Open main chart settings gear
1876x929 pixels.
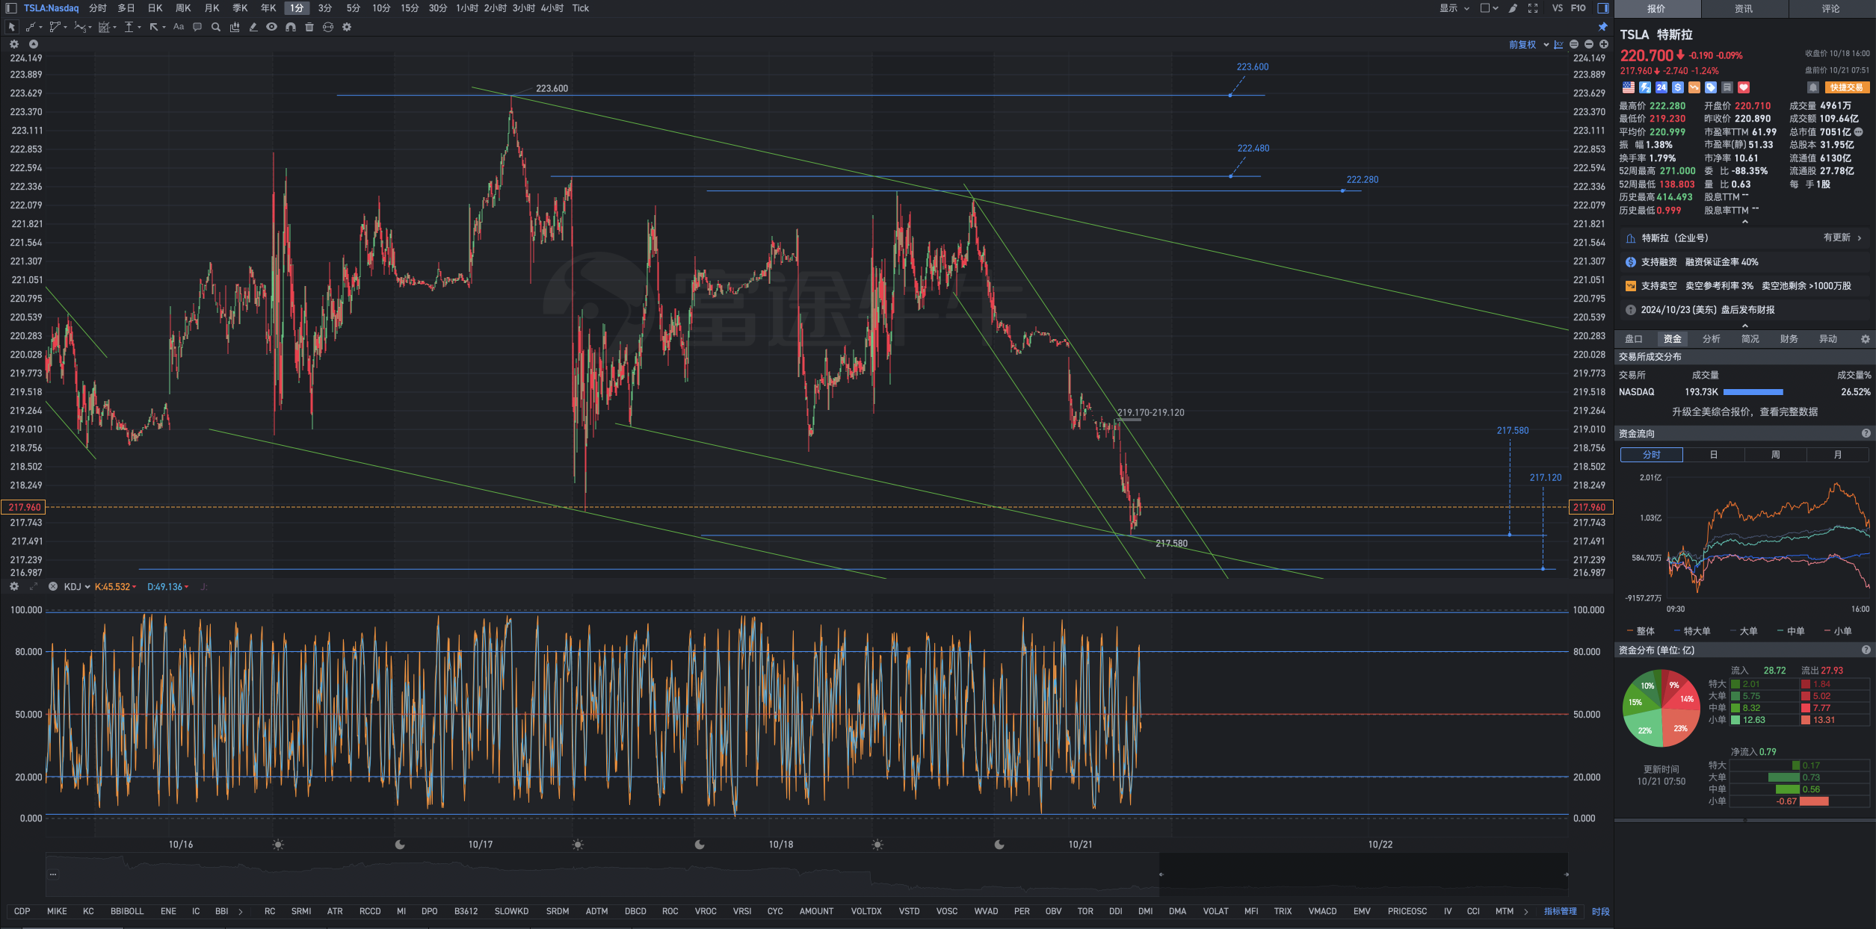[x=13, y=44]
